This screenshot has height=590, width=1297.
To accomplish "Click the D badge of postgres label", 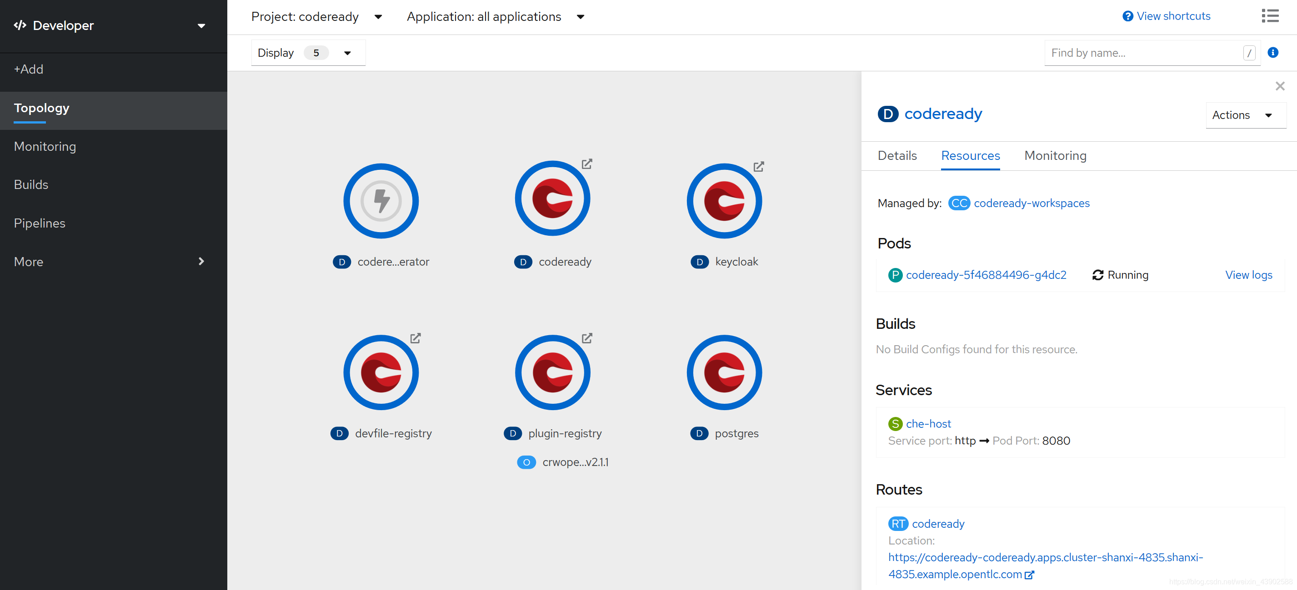I will (x=699, y=434).
